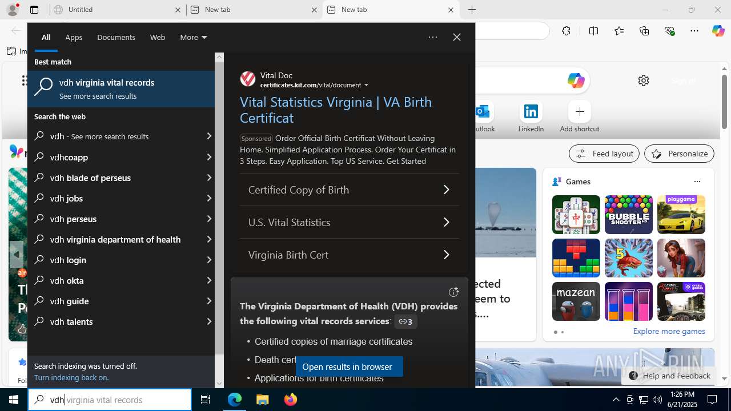731x411 pixels.
Task: Open Explore more games link
Action: point(669,331)
